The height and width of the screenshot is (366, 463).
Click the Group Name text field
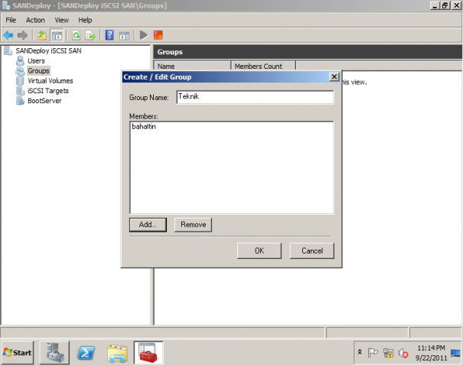pyautogui.click(x=255, y=97)
